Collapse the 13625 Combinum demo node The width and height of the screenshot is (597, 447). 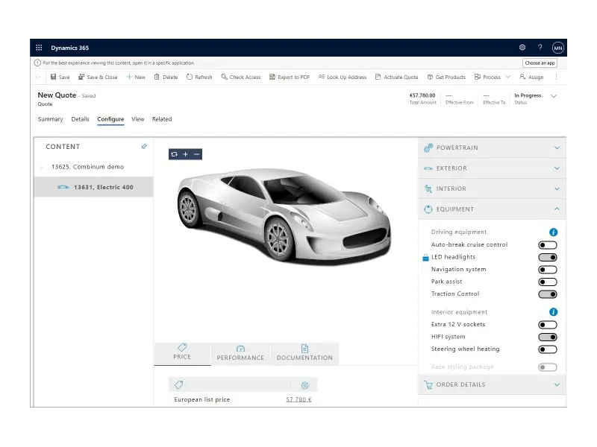point(42,167)
